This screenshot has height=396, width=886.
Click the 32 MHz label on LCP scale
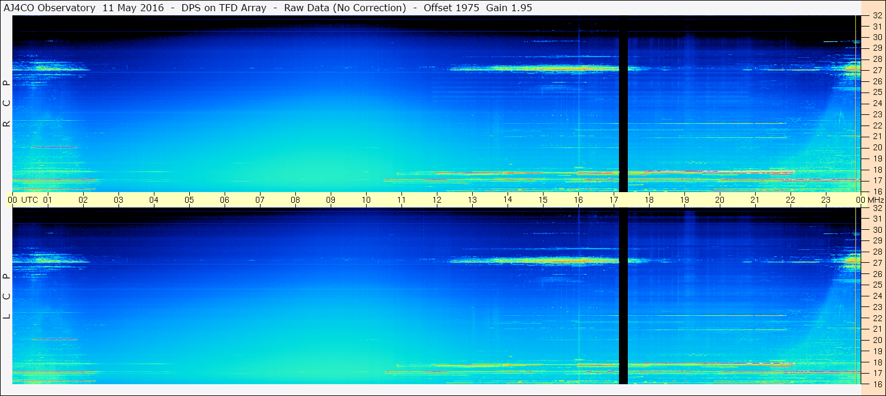[x=877, y=208]
